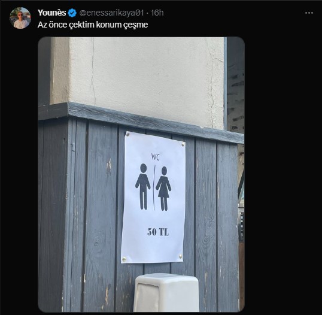Screen dimensions: 322x315
Task: Open the three-dot more options menu
Action: click(x=309, y=13)
